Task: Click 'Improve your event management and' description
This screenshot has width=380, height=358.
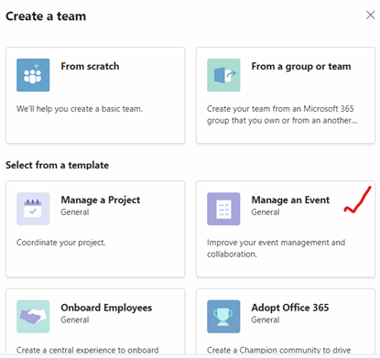Action: coord(276,243)
